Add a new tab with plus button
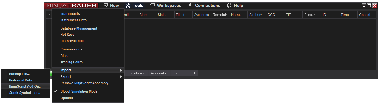Image resolution: width=381 pixels, height=106 pixels. tap(194, 73)
